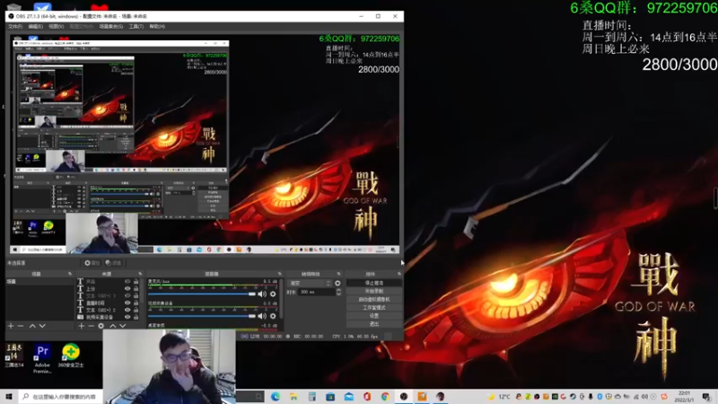Move source down in the list

coord(123,326)
